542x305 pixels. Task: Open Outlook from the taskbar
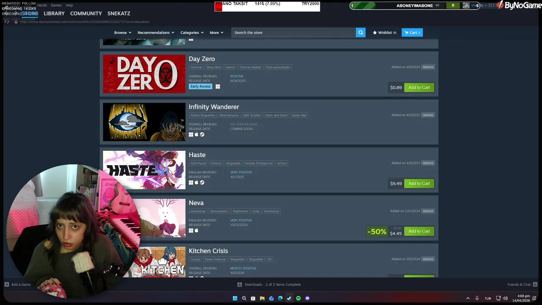[x=271, y=298]
